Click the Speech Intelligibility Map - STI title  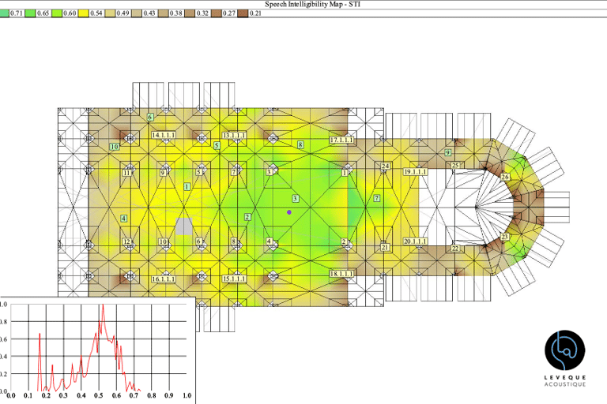click(312, 4)
